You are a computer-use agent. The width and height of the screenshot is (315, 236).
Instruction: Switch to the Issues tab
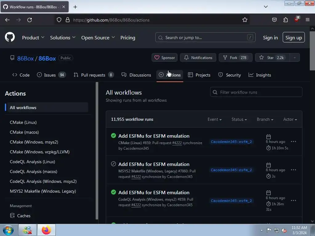point(51,75)
